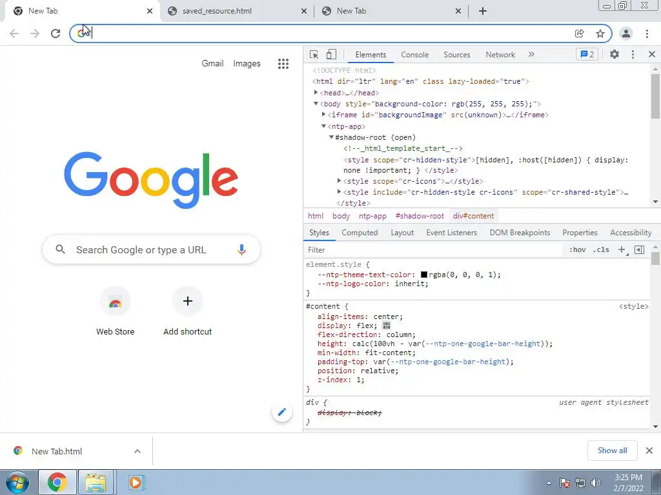Image resolution: width=661 pixels, height=495 pixels.
Task: Toggle the device toolbar icon
Action: pos(331,55)
